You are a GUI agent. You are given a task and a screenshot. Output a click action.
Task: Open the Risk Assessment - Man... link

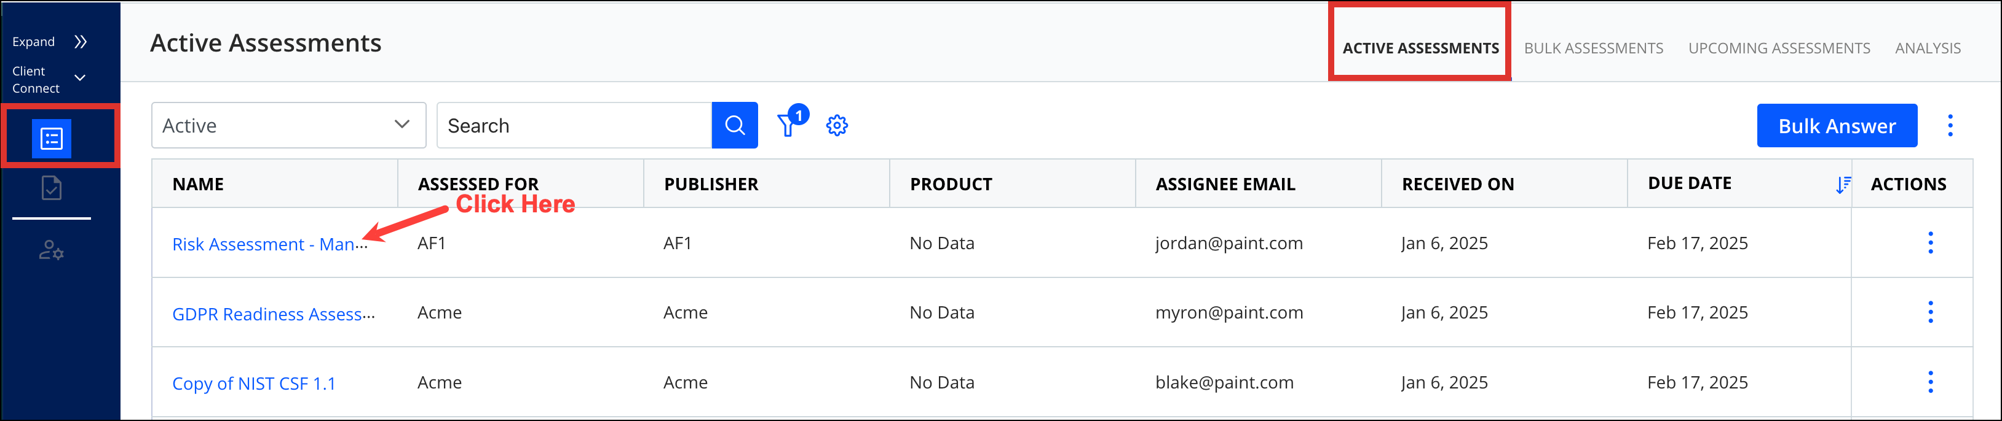click(x=270, y=244)
